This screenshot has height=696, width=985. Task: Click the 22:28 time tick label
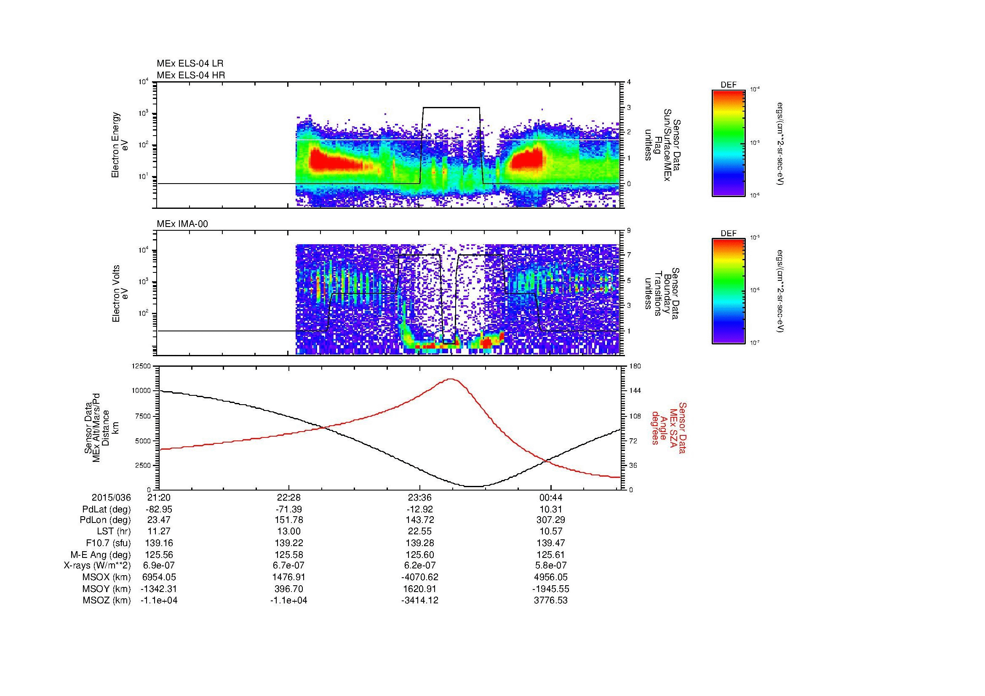tap(289, 497)
